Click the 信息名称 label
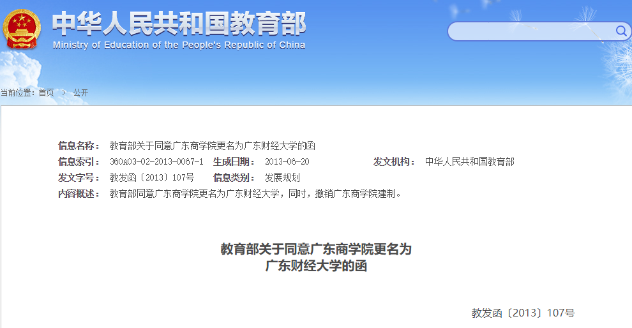 coord(79,146)
